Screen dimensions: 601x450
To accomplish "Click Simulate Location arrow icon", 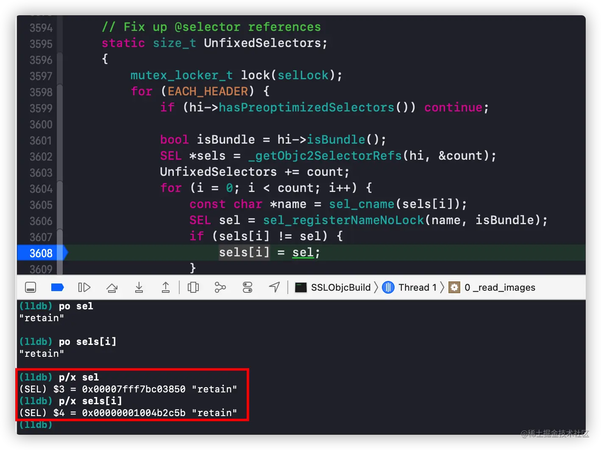I will pyautogui.click(x=275, y=288).
